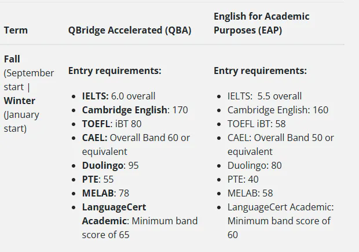Click EAP's Entry requirements heading
Image resolution: width=359 pixels, height=252 pixels.
(x=260, y=71)
